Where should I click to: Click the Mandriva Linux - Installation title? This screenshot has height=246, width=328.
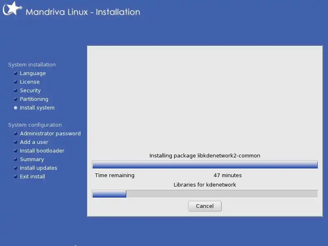[83, 12]
